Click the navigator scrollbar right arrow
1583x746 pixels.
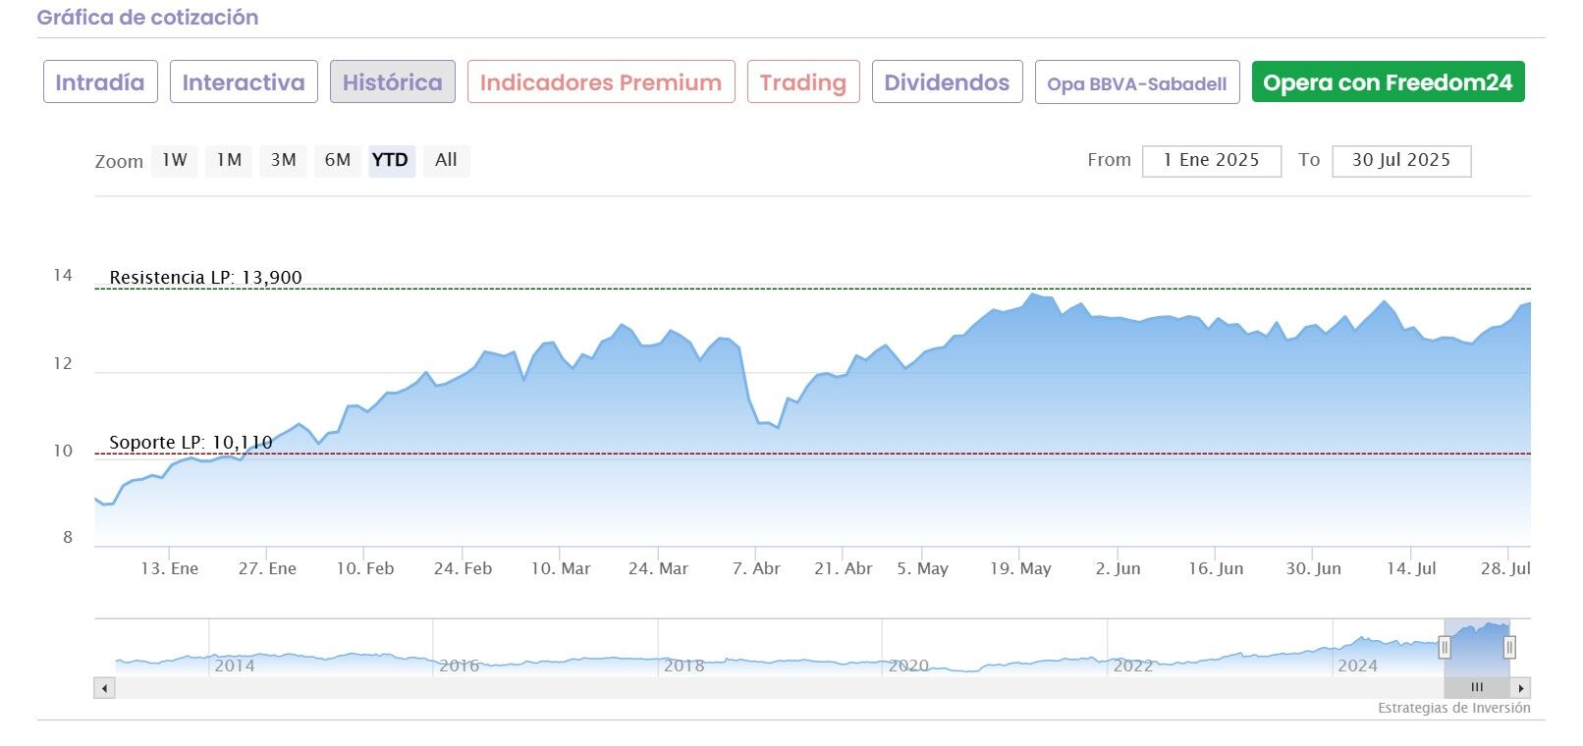pos(1521,688)
